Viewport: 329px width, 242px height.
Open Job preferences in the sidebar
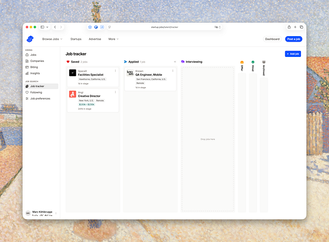point(41,99)
